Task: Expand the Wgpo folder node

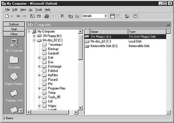Action: coord(39,106)
